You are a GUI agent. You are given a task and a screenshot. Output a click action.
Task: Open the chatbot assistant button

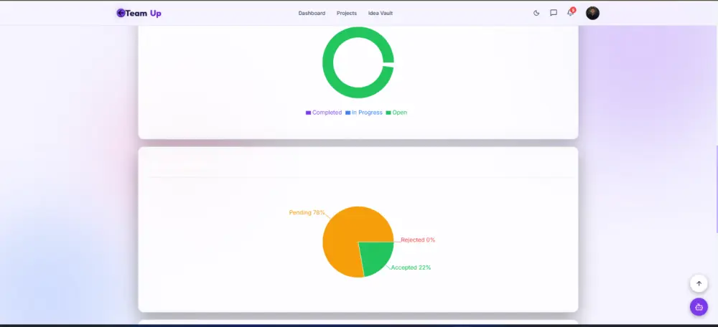click(699, 307)
